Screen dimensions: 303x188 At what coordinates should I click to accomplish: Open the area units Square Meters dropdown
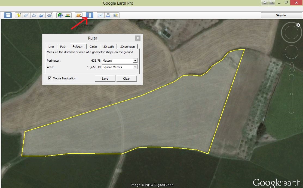(120, 67)
